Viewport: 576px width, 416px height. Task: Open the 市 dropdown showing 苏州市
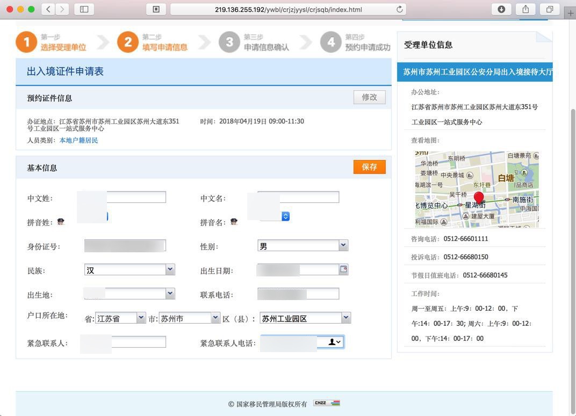click(189, 318)
